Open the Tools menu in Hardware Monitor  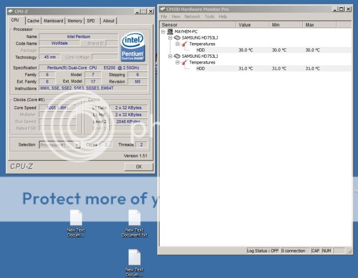pyautogui.click(x=209, y=17)
